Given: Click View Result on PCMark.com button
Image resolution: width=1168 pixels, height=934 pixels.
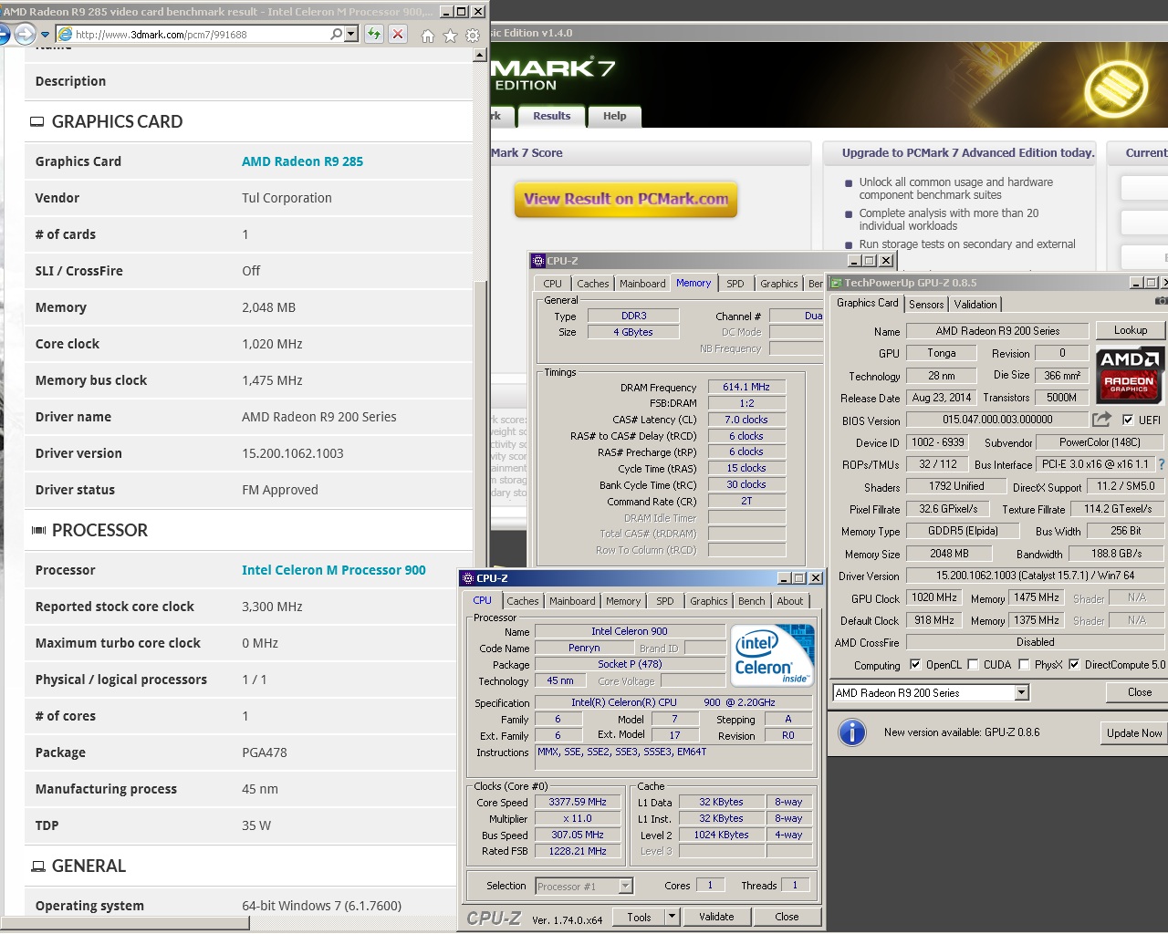Looking at the screenshot, I should [x=626, y=199].
